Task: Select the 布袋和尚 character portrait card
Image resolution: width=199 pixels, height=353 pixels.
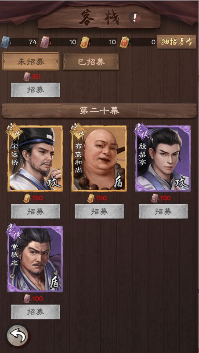Action: pyautogui.click(x=99, y=158)
